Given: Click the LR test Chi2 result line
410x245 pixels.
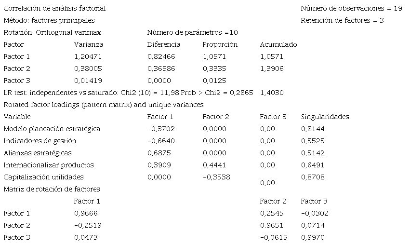Looking at the screenshot, I should [x=128, y=93].
